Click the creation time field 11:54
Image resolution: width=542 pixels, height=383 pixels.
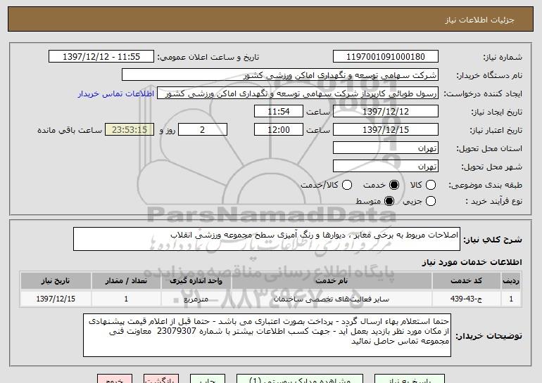(279, 112)
